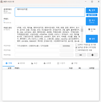Switch to the 전체 tab

[9, 63]
